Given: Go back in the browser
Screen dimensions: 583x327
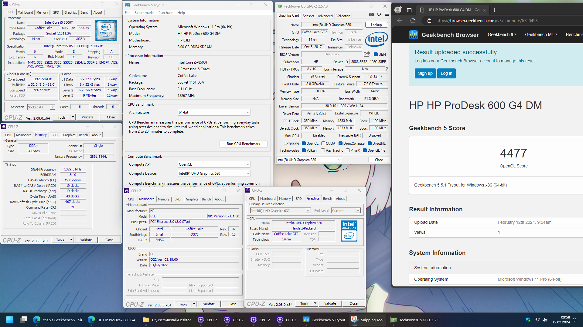Looking at the screenshot, I should pos(400,21).
